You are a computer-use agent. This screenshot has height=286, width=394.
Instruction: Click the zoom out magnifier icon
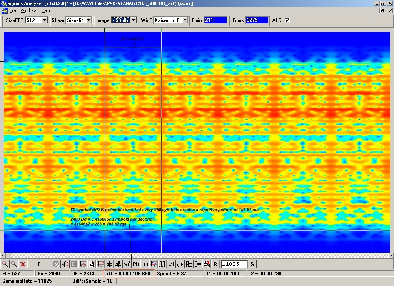(x=13, y=264)
